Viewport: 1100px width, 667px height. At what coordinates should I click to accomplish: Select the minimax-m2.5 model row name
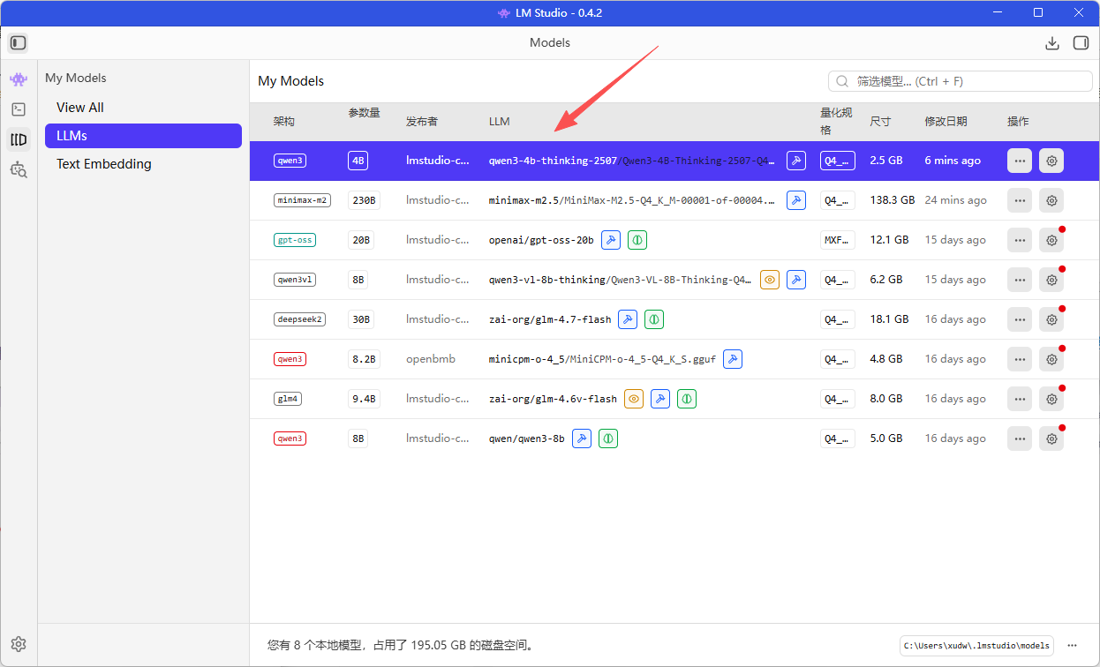(x=631, y=200)
